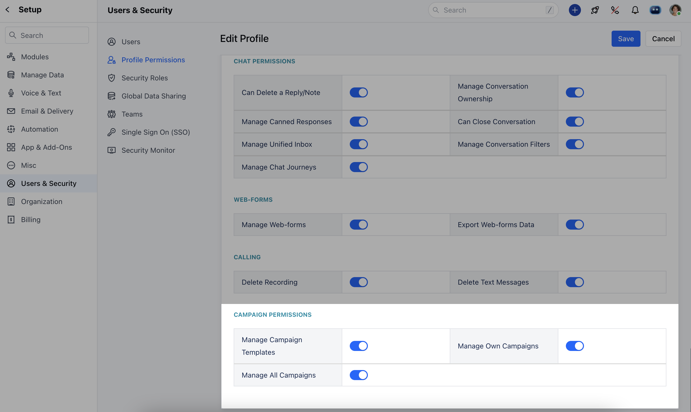Open the user avatar profile menu
Screen dimensions: 691x412
[675, 10]
